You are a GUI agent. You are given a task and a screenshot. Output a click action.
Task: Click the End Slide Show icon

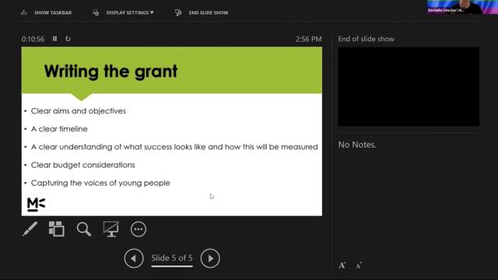tap(178, 12)
